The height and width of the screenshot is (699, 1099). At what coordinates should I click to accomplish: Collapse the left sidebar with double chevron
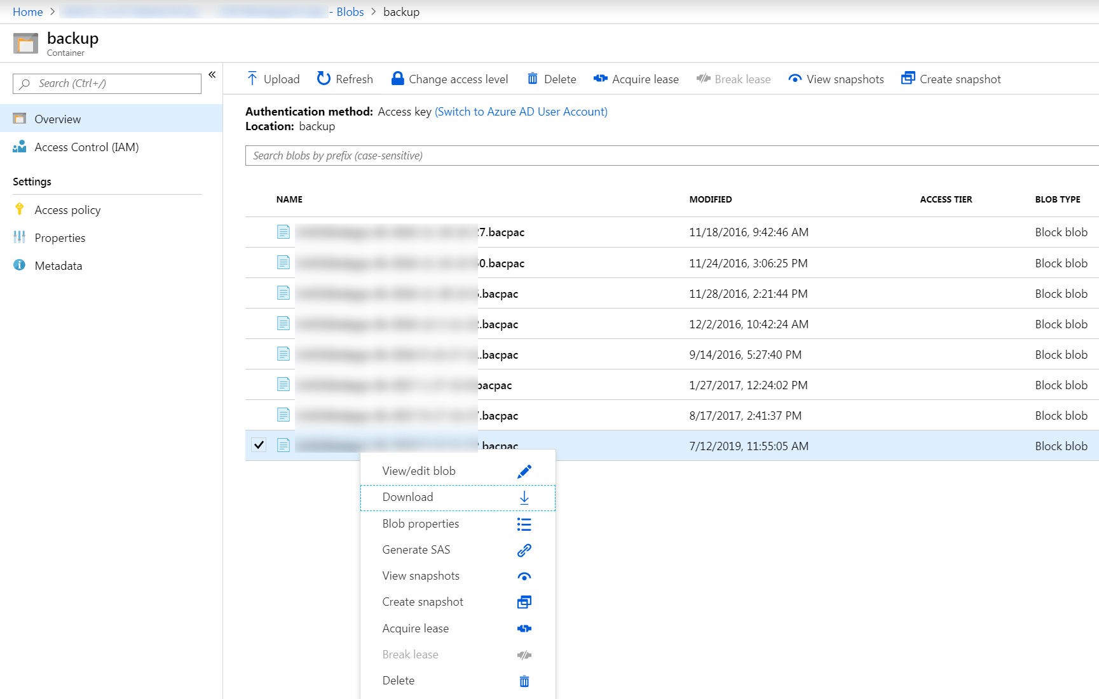click(212, 75)
